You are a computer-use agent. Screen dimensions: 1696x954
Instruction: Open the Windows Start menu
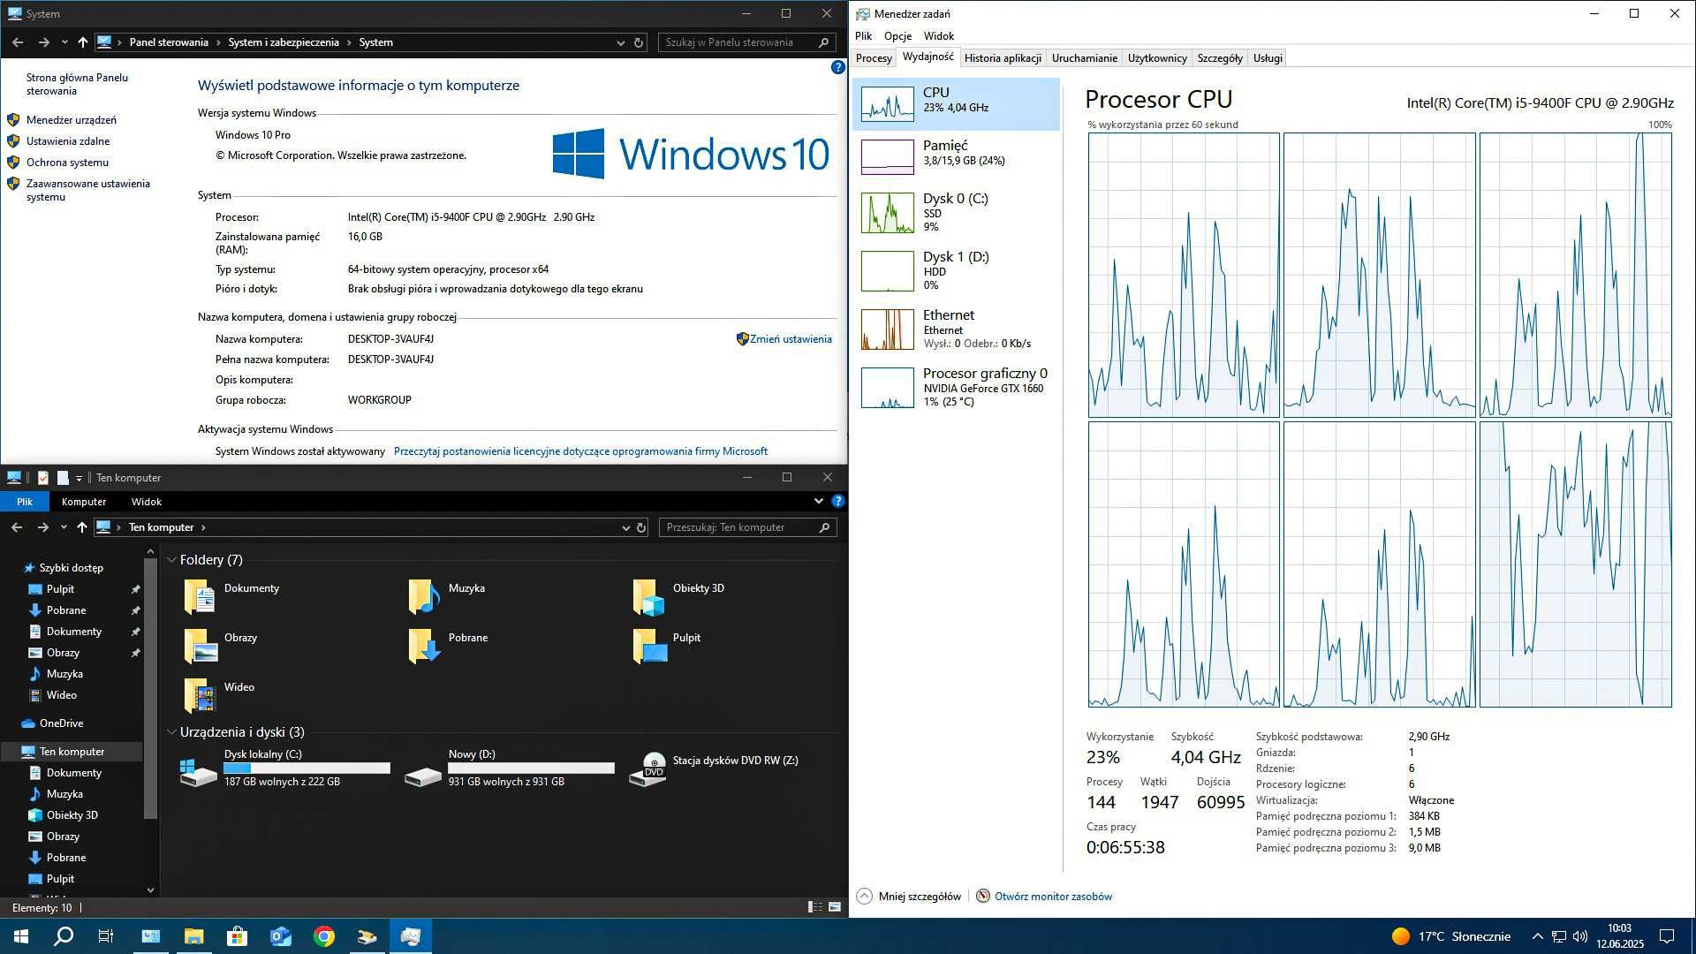[21, 936]
